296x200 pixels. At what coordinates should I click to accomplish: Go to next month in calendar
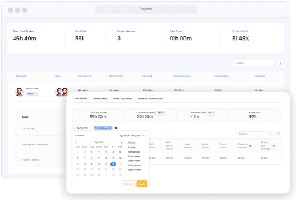pos(122,142)
